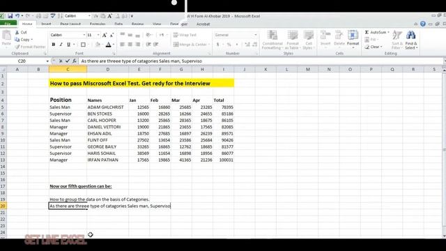Open Cell Styles gallery
Image resolution: width=446 pixels, height=251 pixels.
308,40
